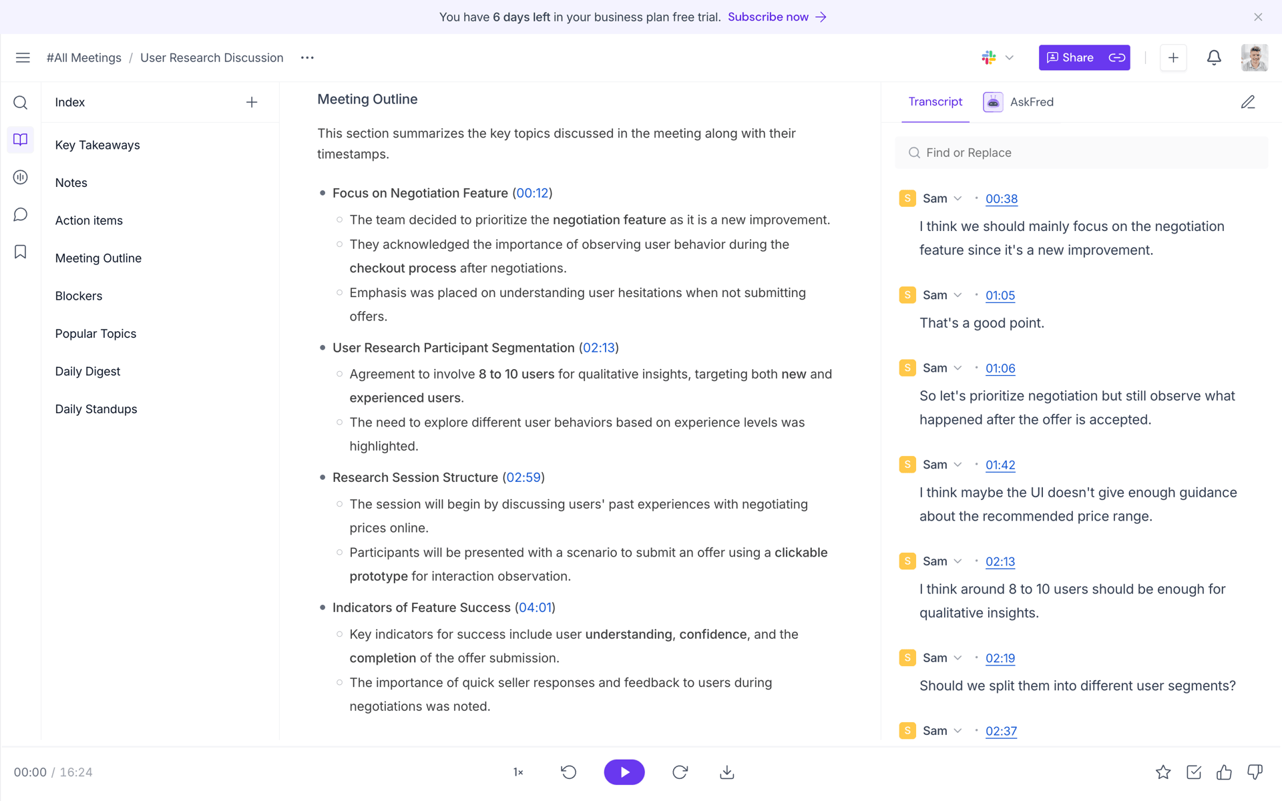The image size is (1282, 801).
Task: Open the comments bubble icon in sidebar
Action: coord(21,214)
